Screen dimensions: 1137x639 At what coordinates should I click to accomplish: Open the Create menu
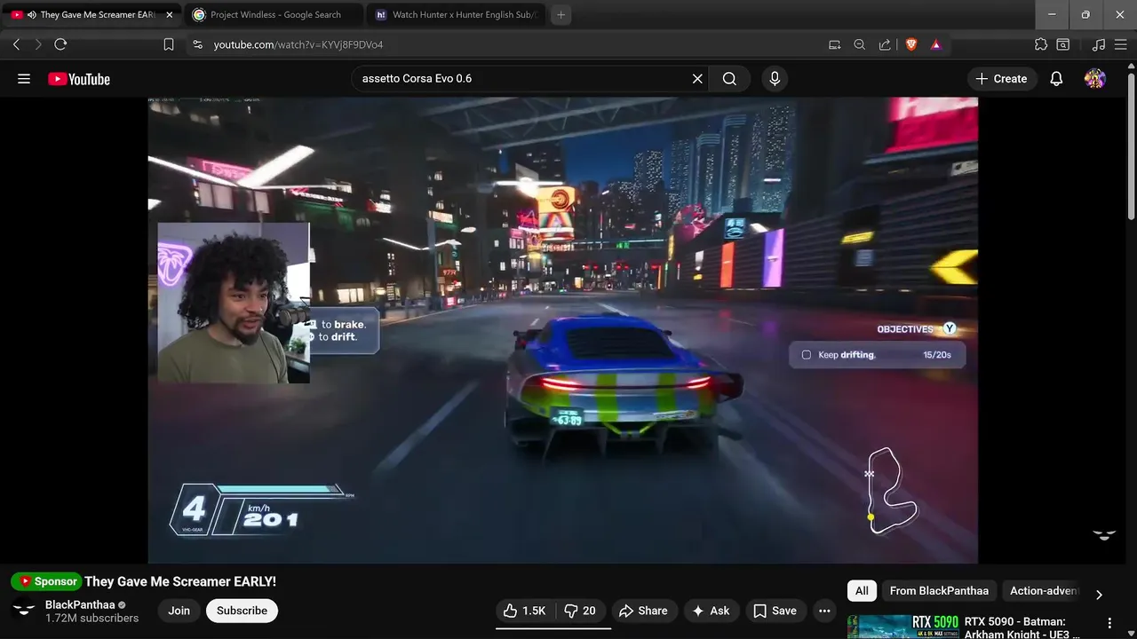(x=1001, y=79)
